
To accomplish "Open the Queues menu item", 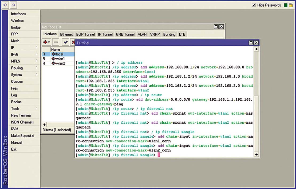I will 24,82.
